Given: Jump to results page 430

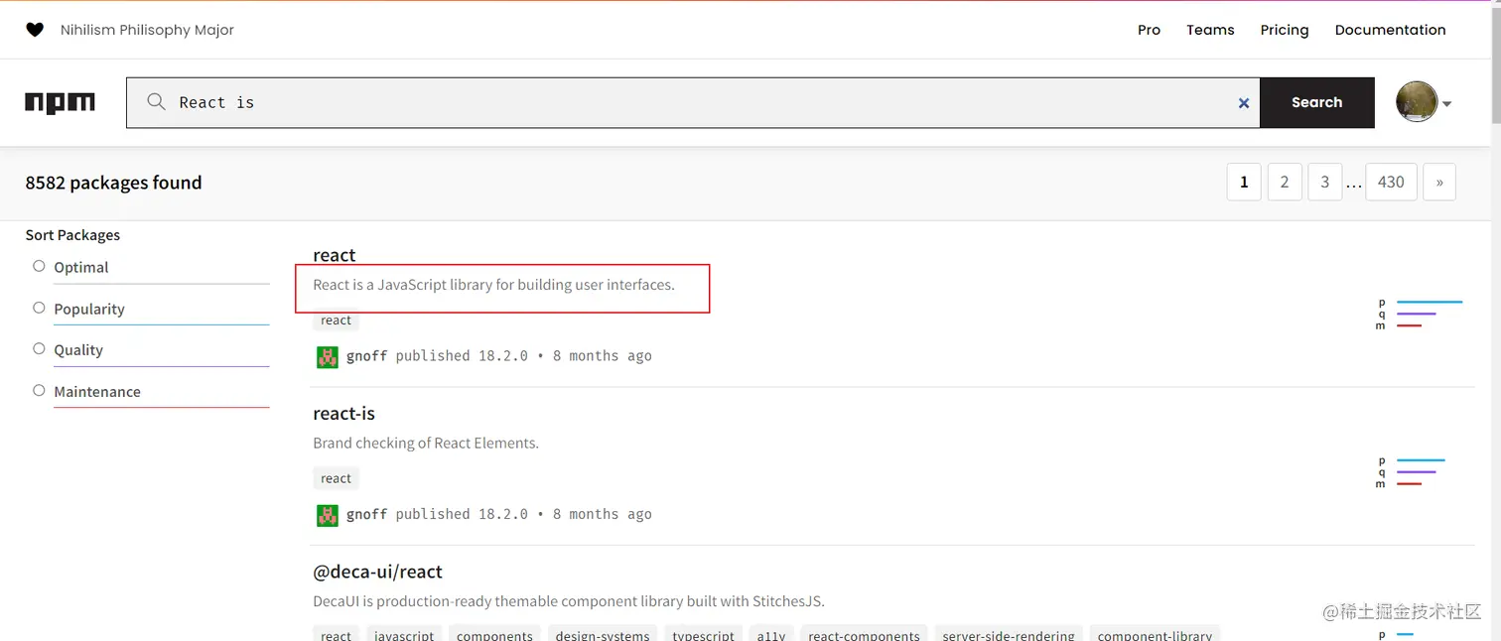Looking at the screenshot, I should [x=1391, y=182].
